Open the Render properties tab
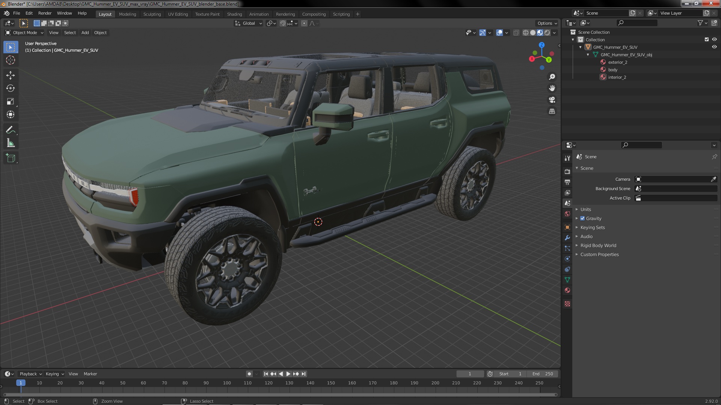 (567, 171)
